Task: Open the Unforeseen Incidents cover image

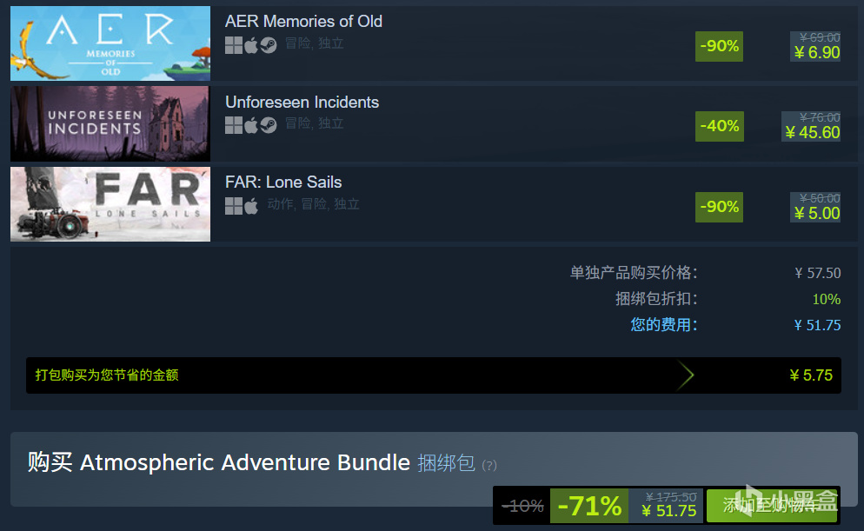Action: (x=110, y=124)
